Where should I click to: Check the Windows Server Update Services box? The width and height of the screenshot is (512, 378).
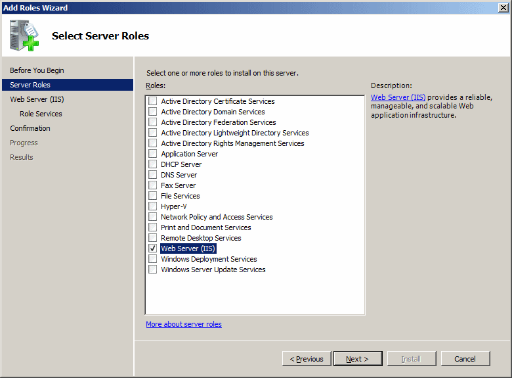[x=153, y=270]
